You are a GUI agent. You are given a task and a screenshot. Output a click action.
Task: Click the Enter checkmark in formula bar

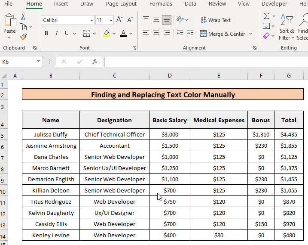click(x=79, y=62)
